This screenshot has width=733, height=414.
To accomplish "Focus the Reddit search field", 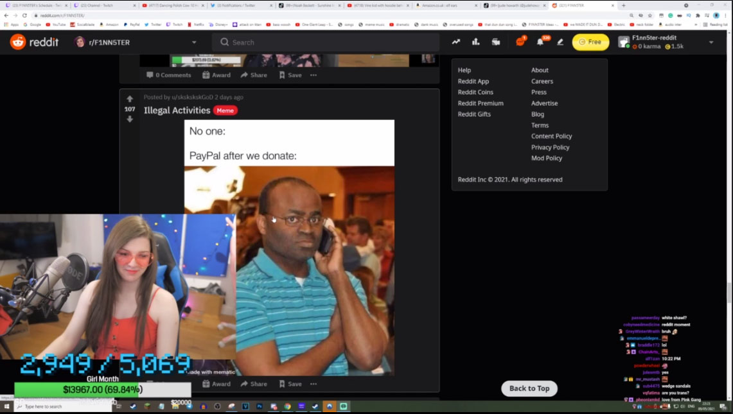I will coord(326,42).
